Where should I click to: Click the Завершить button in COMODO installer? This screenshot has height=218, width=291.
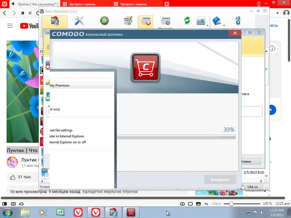(x=220, y=179)
